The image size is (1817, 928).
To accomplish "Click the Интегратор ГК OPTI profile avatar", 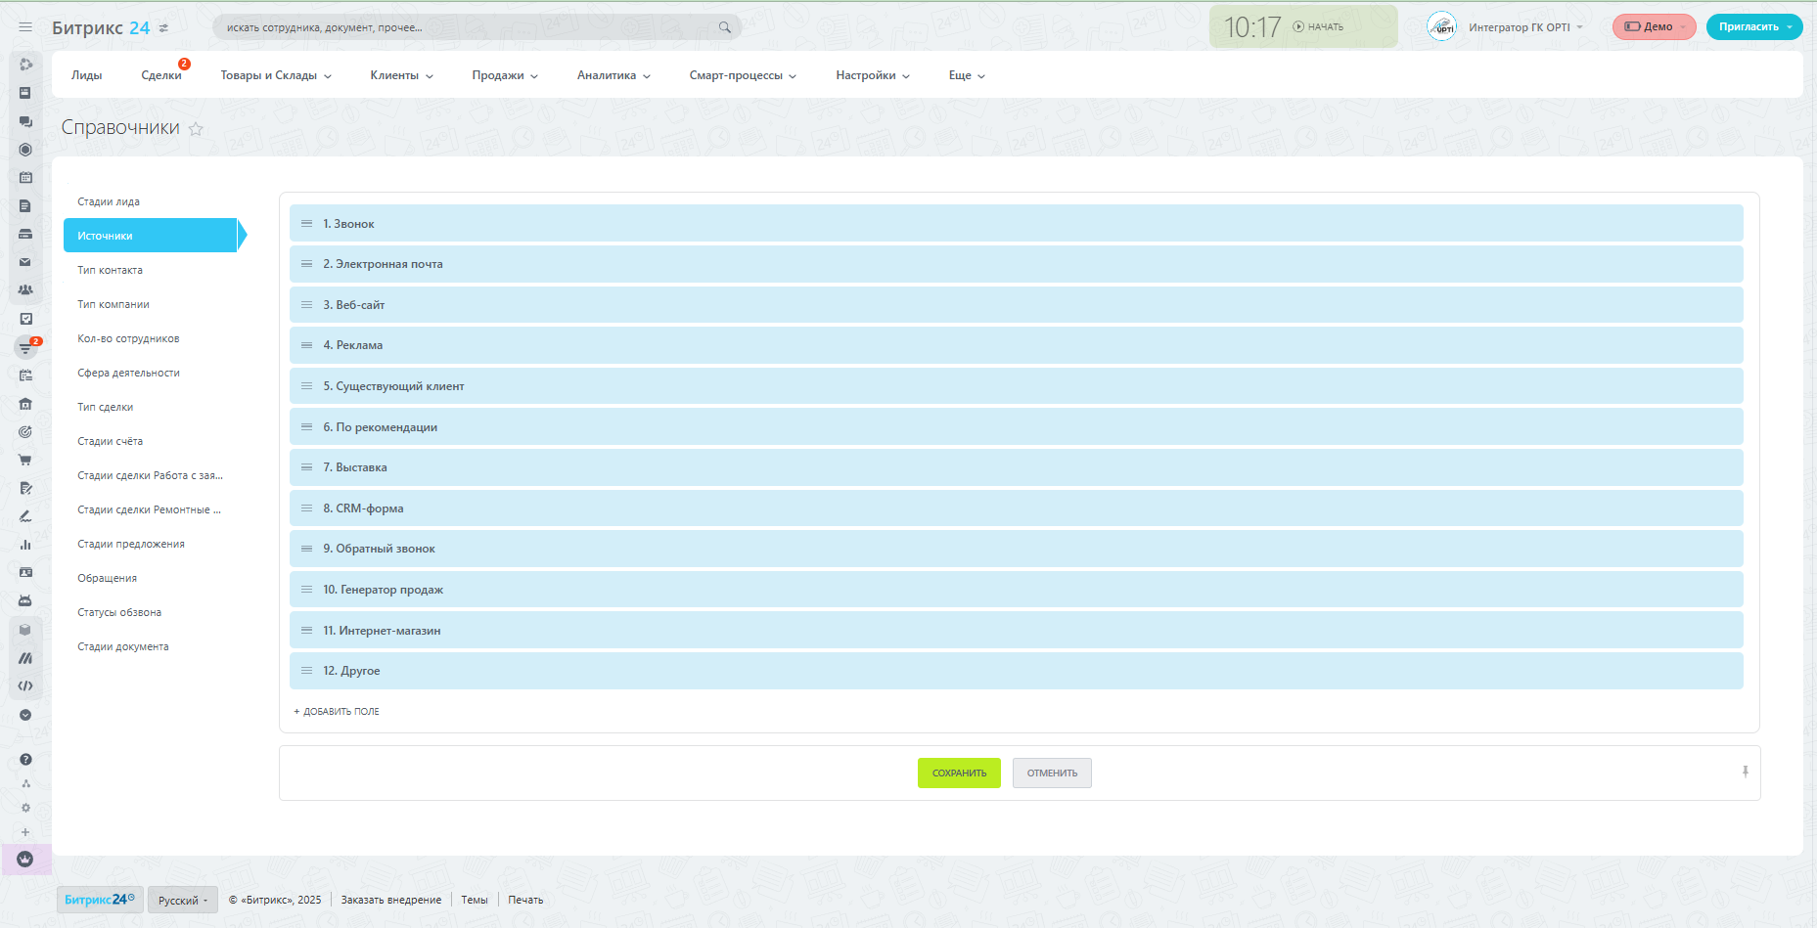I will pos(1441,26).
